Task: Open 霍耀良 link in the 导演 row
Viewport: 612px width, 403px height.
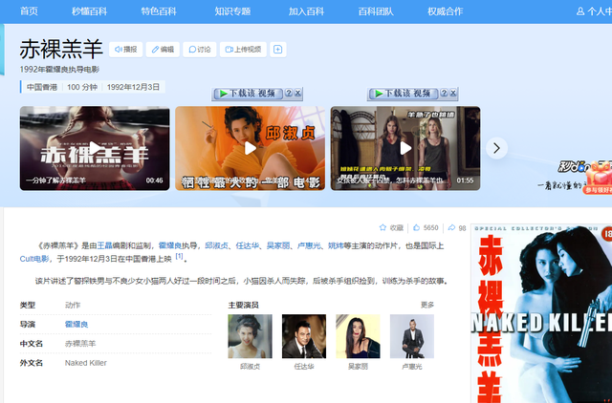Action: tap(76, 324)
